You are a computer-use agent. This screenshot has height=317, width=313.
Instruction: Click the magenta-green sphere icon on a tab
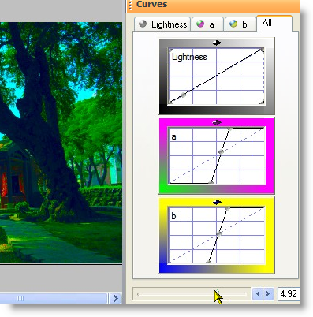coord(200,24)
